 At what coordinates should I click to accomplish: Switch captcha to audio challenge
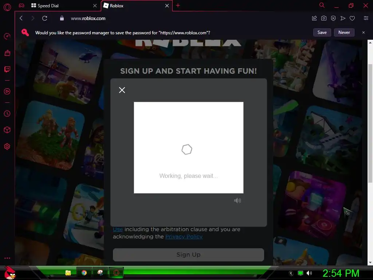pos(237,201)
